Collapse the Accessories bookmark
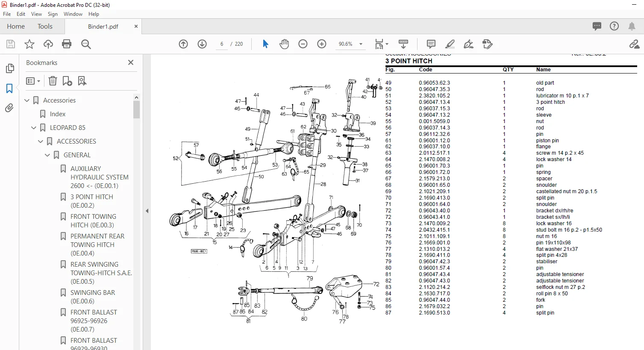The image size is (644, 350). coord(27,100)
